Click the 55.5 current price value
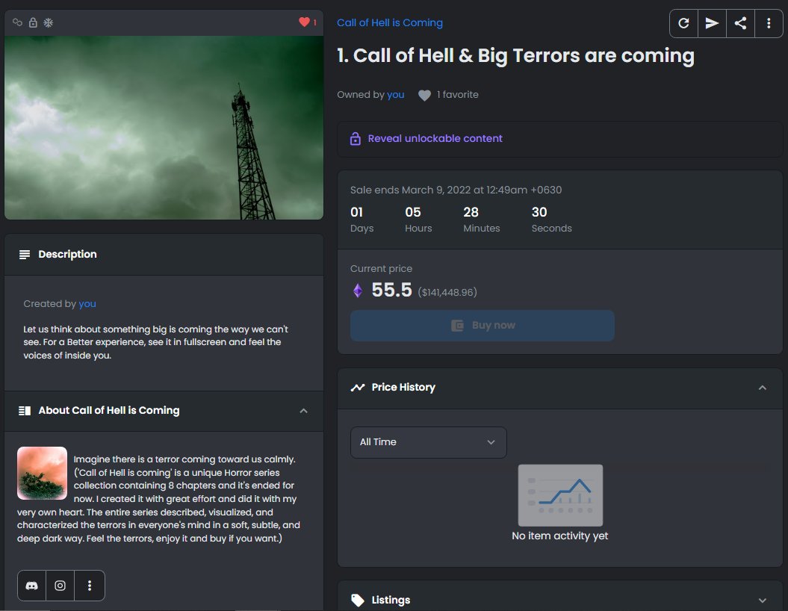The image size is (788, 611). 391,291
